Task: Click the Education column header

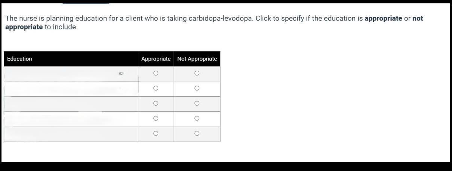Action: [x=19, y=59]
